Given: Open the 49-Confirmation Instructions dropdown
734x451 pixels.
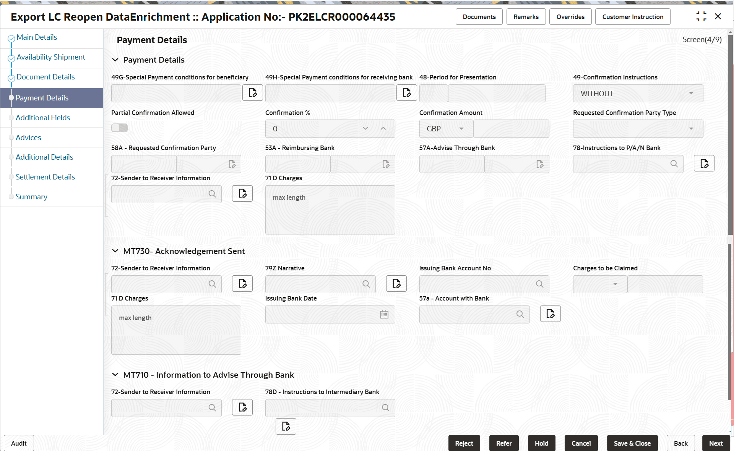Looking at the screenshot, I should tap(691, 93).
